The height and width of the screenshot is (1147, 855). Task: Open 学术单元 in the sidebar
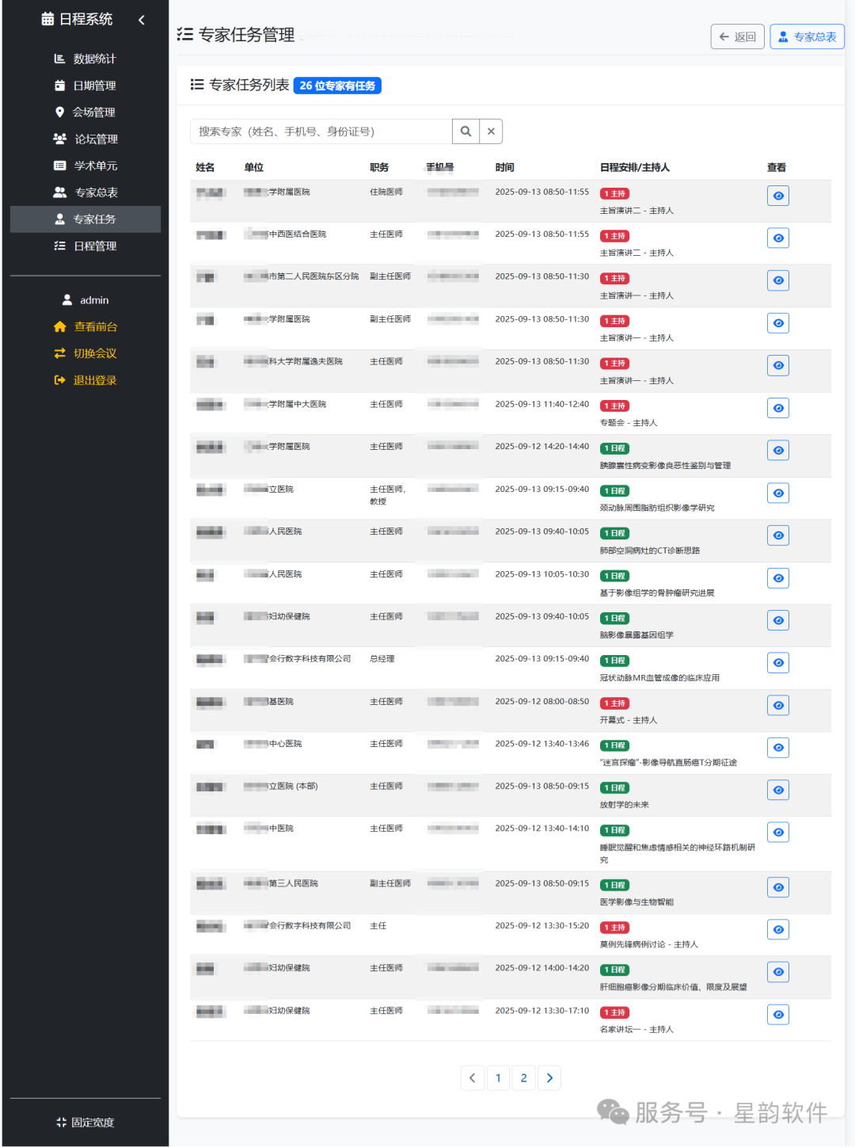(x=85, y=166)
